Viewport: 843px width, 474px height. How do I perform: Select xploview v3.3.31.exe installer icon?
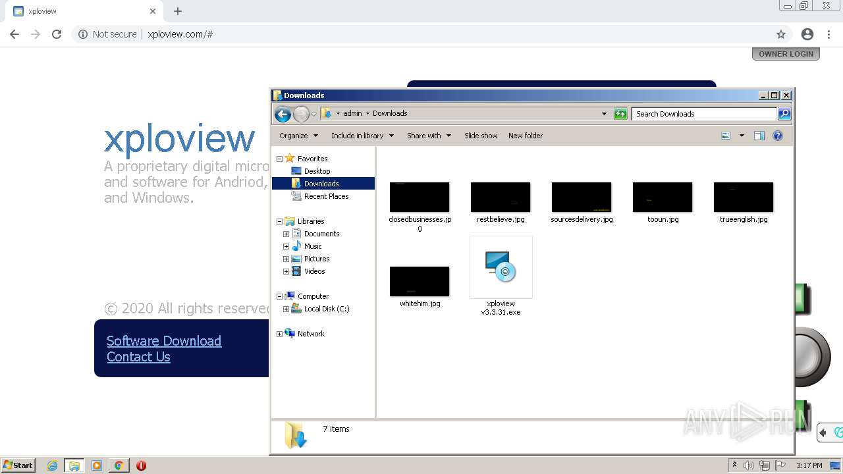pyautogui.click(x=501, y=267)
